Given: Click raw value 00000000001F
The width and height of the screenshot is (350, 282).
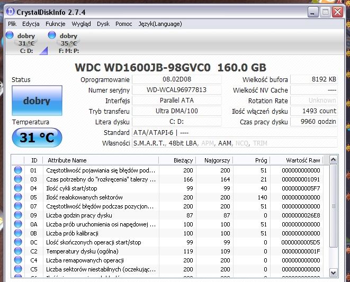Looking at the screenshot, I should (301, 251).
